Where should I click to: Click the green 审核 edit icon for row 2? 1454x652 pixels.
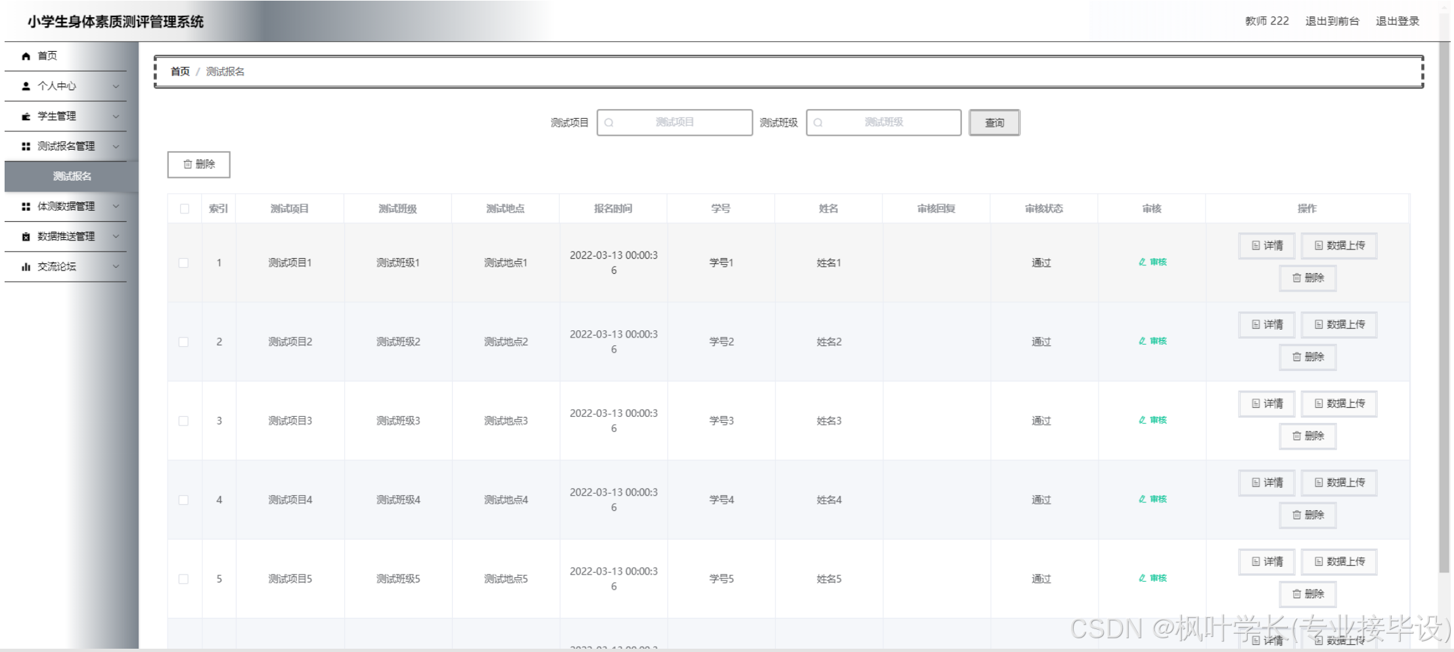point(1143,341)
